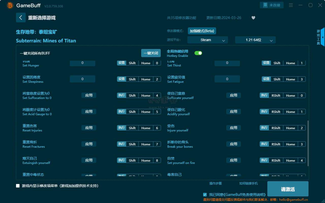Click the 生存地带：泰坦宝矿 game title
Image resolution: width=325 pixels, height=203 pixels.
pos(37,32)
